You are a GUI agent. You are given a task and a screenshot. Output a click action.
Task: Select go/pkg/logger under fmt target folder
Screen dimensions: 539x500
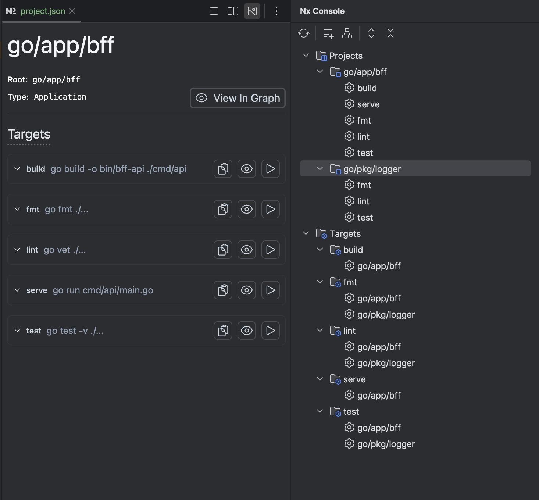[386, 314]
